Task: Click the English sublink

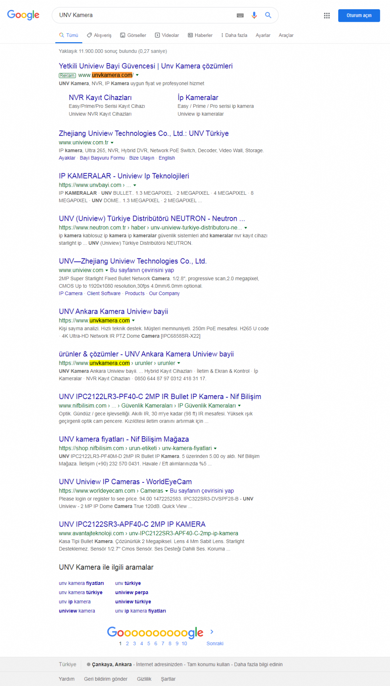Action: pos(167,158)
